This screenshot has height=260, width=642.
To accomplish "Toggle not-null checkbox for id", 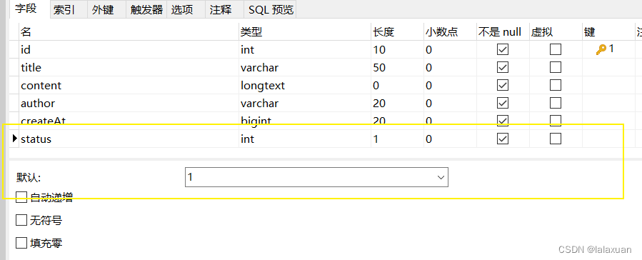I will tap(502, 49).
